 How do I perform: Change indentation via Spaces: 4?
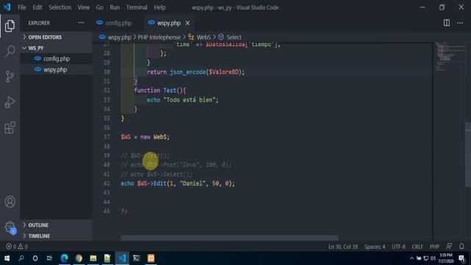click(375, 247)
